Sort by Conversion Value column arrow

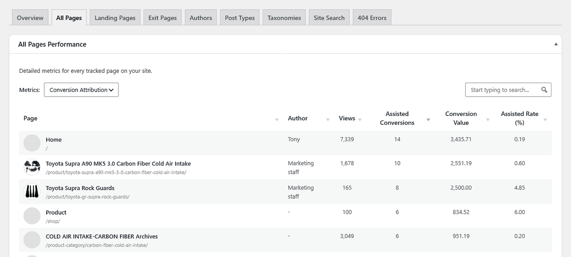coord(488,120)
